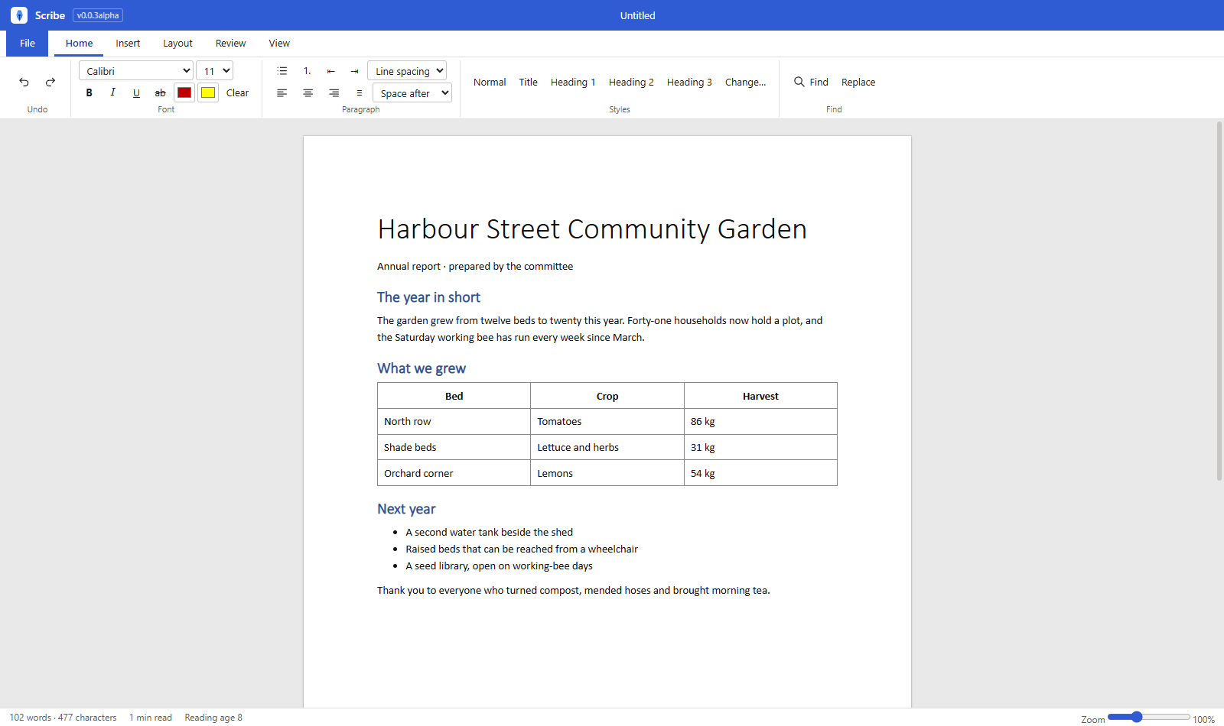
Task: Toggle underline formatting
Action: [137, 92]
